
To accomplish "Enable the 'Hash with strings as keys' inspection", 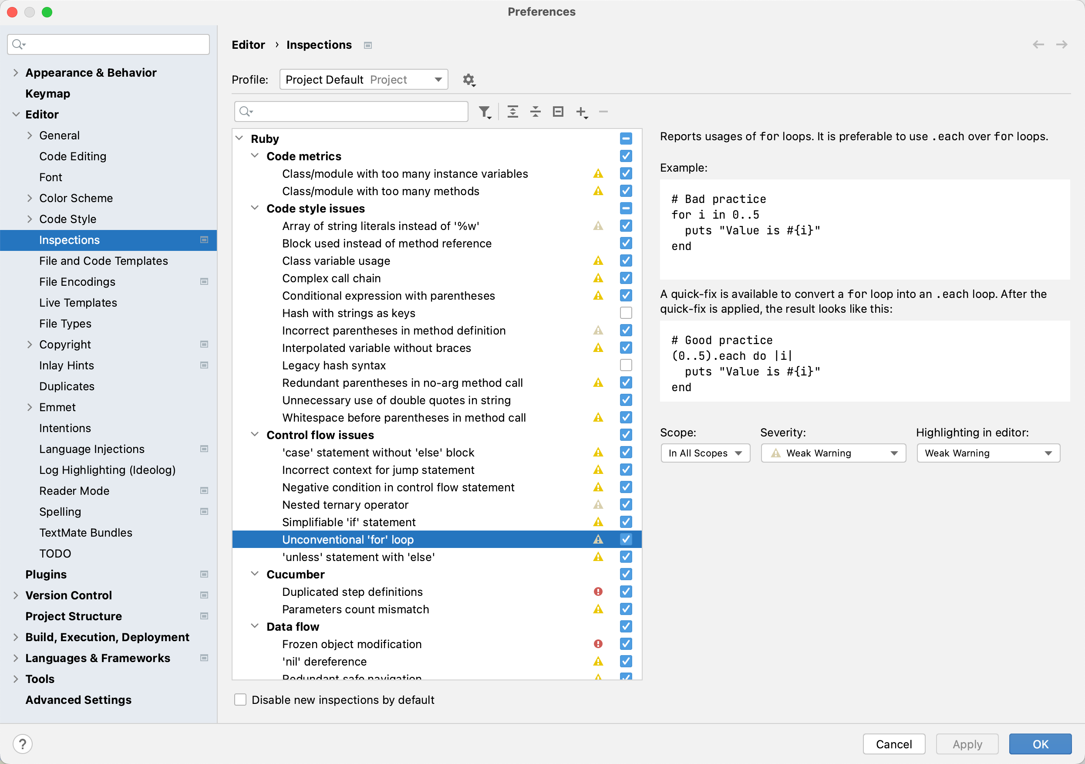I will [626, 312].
